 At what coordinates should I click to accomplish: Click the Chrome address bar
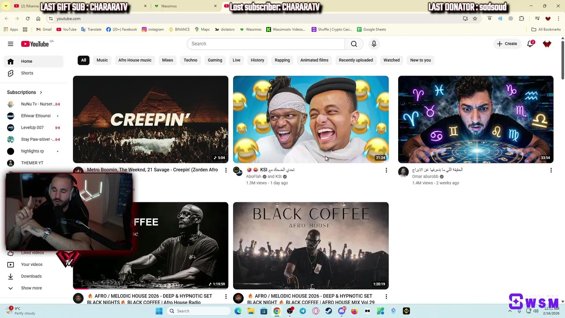tap(256, 19)
